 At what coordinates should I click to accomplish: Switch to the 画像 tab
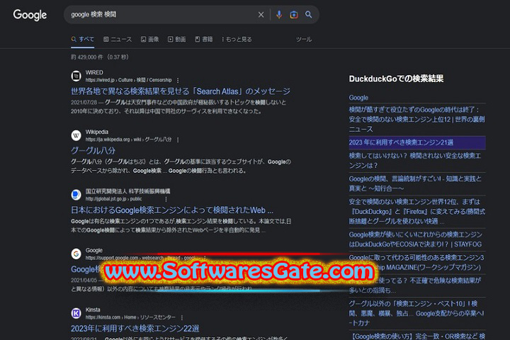coord(149,40)
